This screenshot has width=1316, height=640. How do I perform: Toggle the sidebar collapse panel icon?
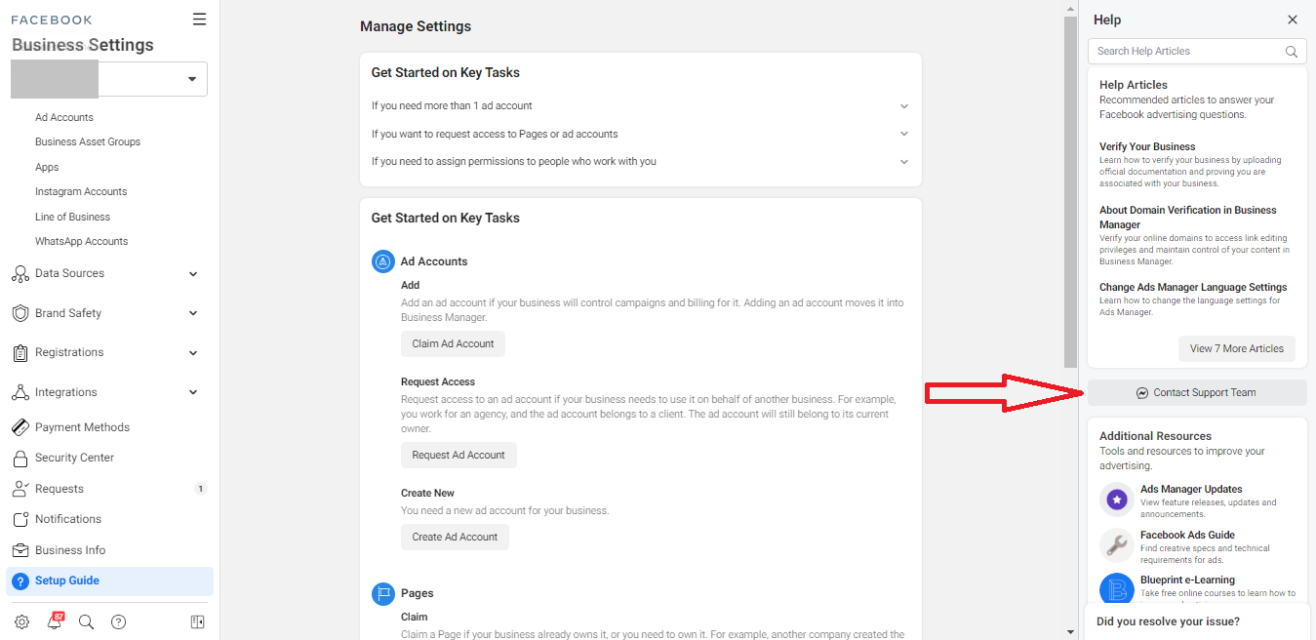197,622
